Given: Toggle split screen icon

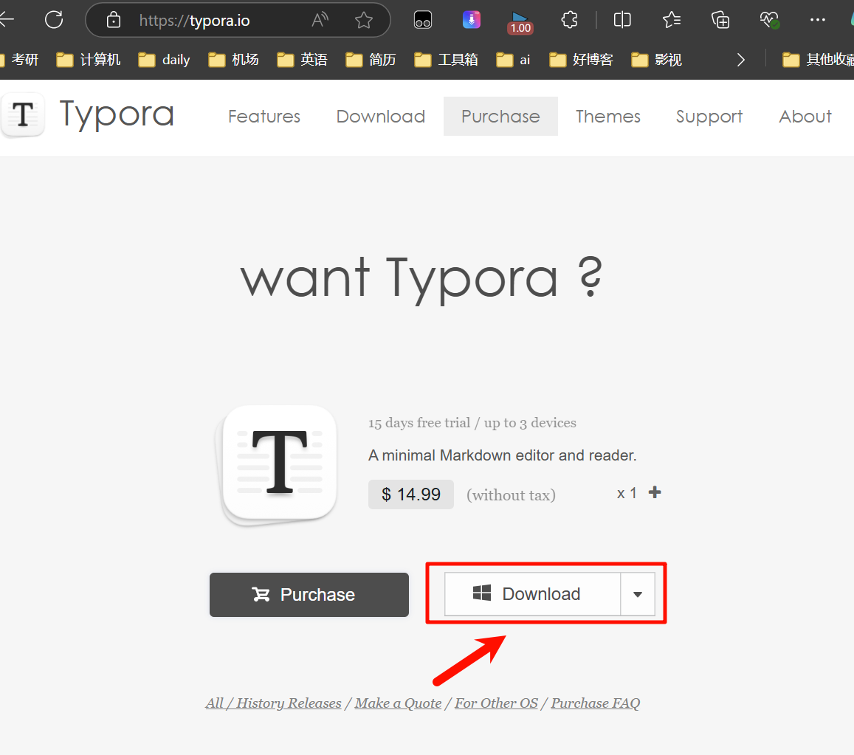Looking at the screenshot, I should (x=622, y=20).
